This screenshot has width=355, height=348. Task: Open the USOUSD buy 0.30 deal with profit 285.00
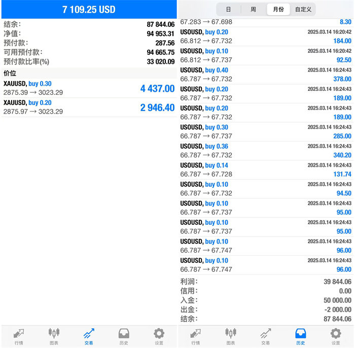[266, 131]
